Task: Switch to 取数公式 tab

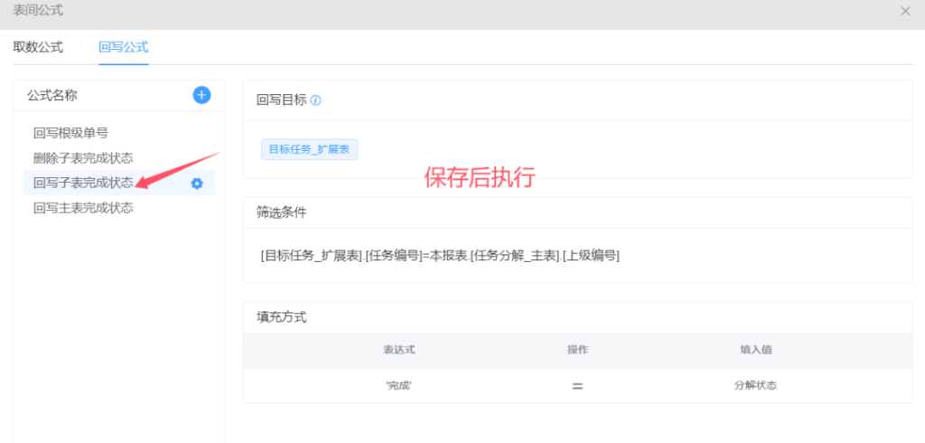Action: click(38, 47)
